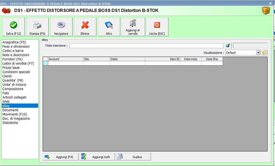Click the Account column header
Viewport: 275px width, 166px height.
pyautogui.click(x=66, y=59)
